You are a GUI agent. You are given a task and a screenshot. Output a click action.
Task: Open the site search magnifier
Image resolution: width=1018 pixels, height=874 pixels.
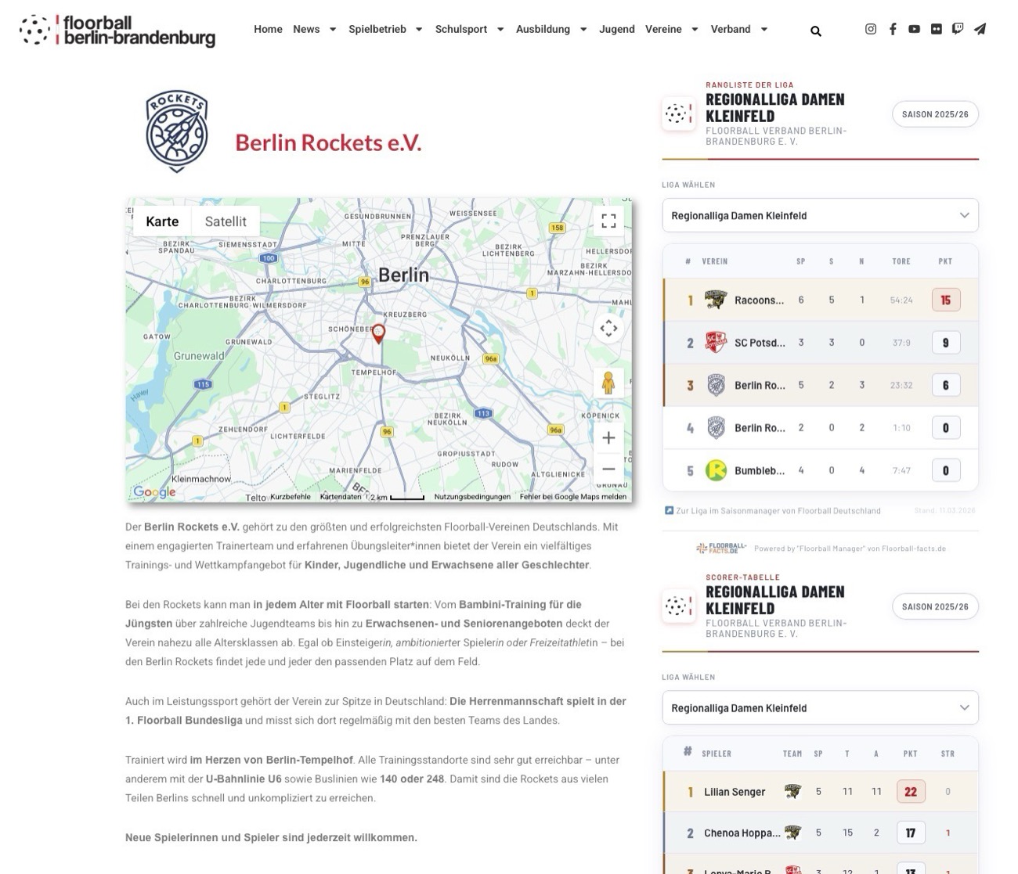tap(816, 31)
